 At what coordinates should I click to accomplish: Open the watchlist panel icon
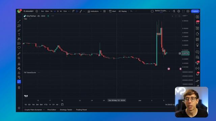pos(197,17)
